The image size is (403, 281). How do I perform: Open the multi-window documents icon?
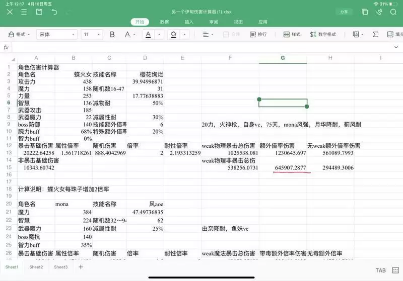tap(365, 12)
